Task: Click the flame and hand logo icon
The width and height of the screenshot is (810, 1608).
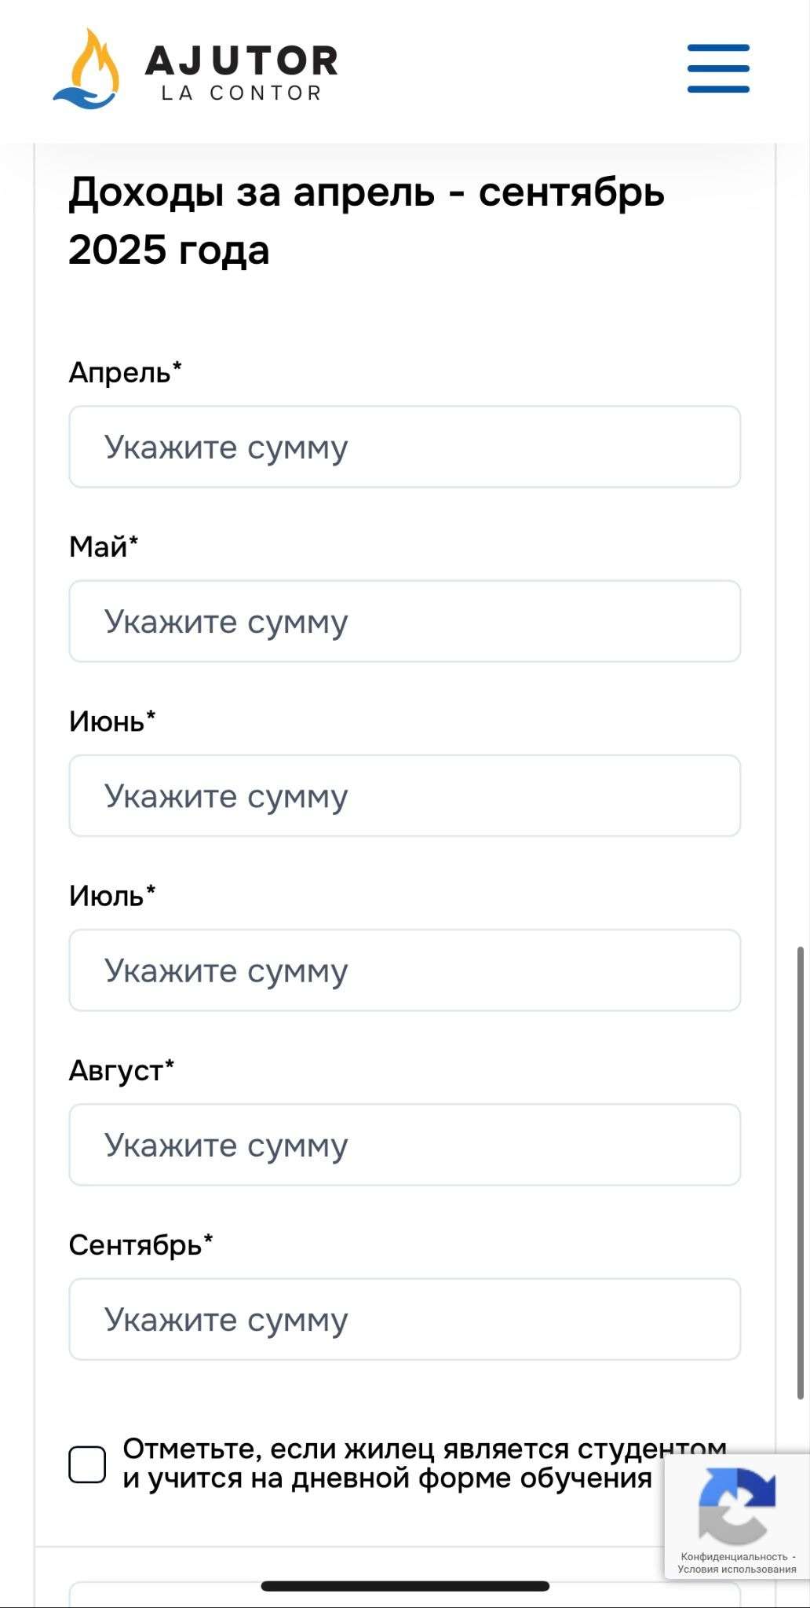Action: tap(87, 69)
